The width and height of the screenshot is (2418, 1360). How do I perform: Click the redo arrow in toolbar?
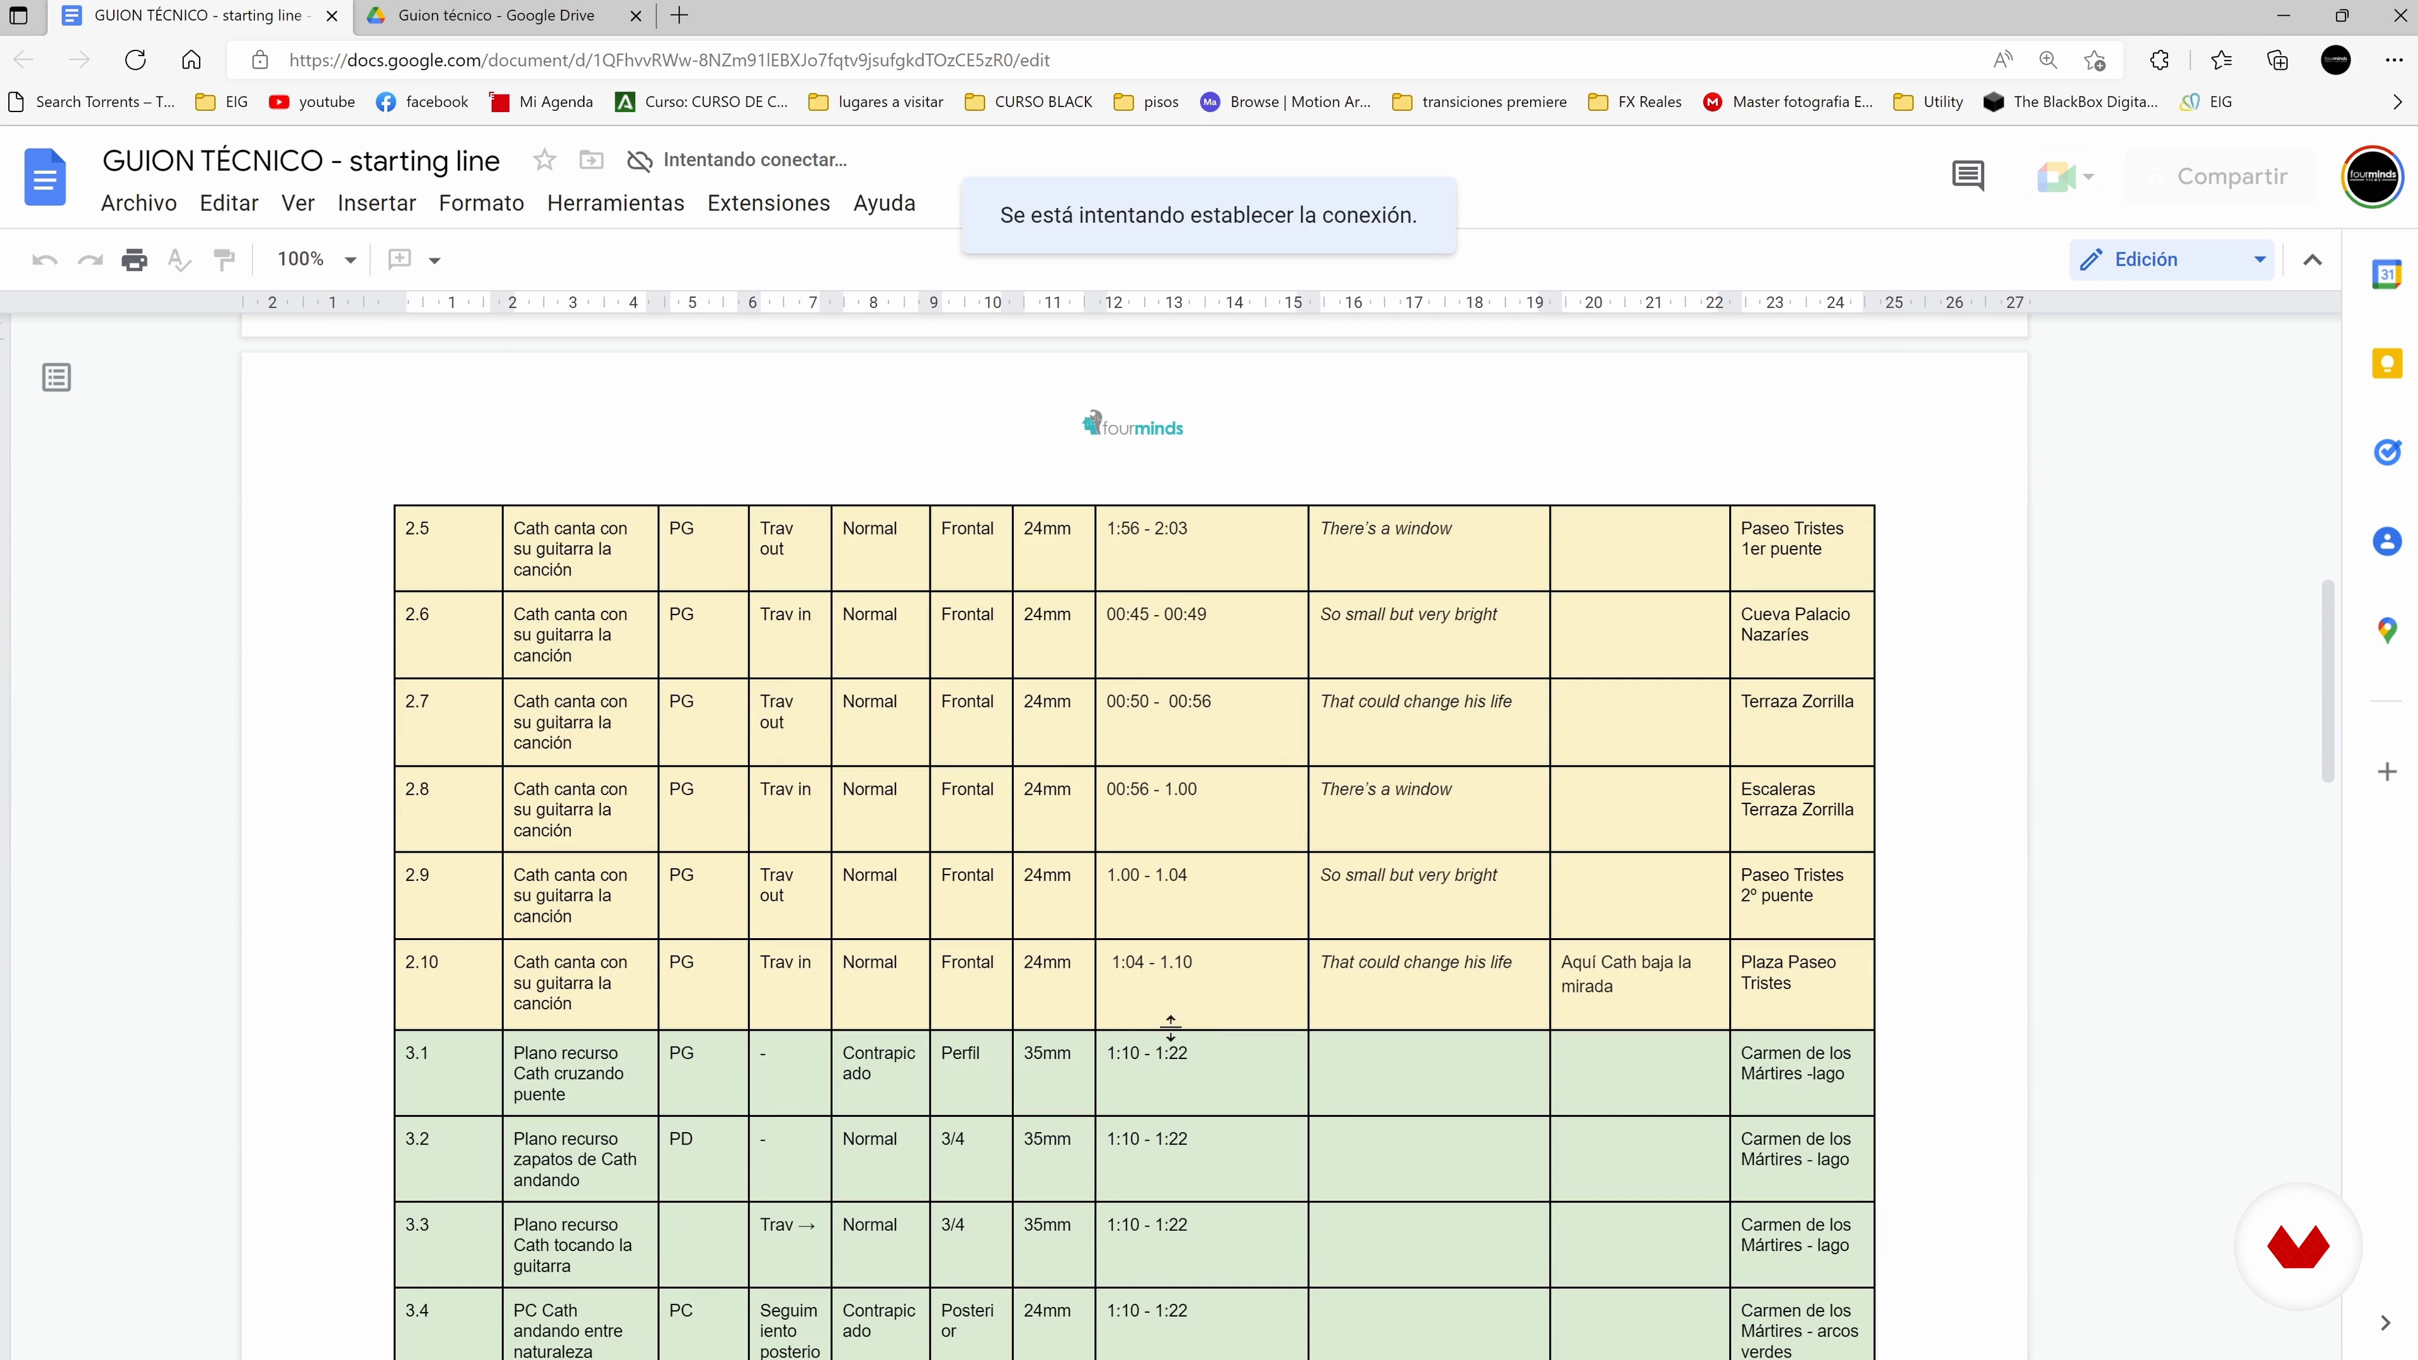[90, 259]
